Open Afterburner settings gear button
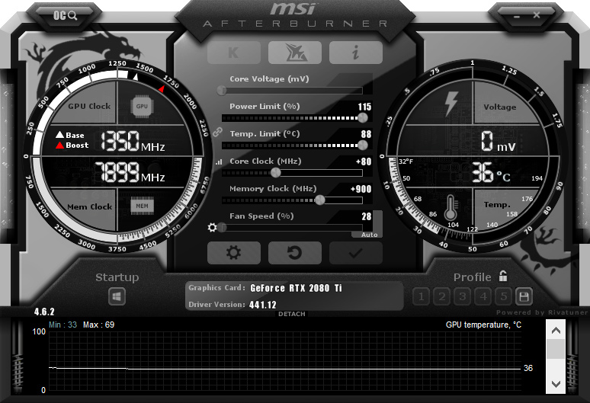590x403 pixels. click(234, 253)
